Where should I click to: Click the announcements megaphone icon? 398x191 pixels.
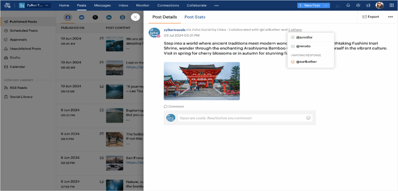(368, 5)
